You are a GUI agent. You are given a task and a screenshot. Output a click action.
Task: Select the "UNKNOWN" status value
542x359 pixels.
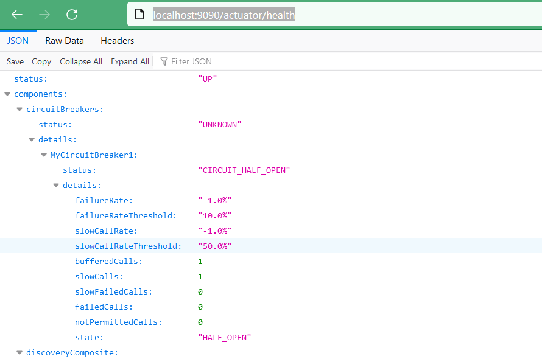[x=219, y=124]
